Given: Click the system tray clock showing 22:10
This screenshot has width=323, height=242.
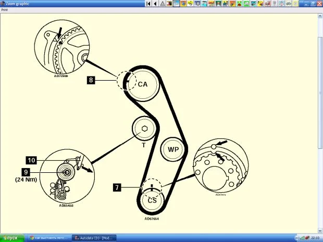Looking at the screenshot, I should pyautogui.click(x=315, y=238).
